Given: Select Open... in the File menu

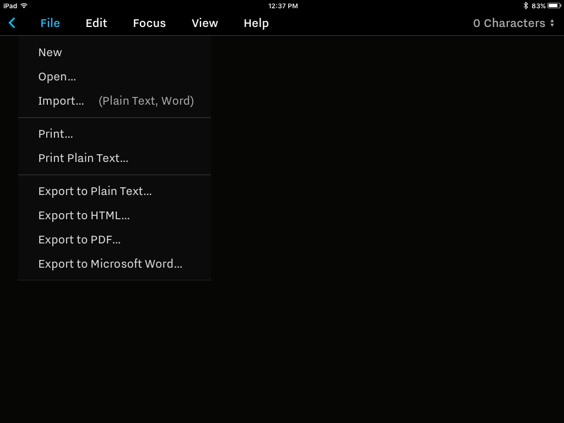Looking at the screenshot, I should (x=115, y=77).
